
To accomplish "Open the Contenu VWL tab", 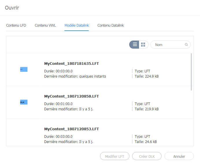I will point(45,25).
